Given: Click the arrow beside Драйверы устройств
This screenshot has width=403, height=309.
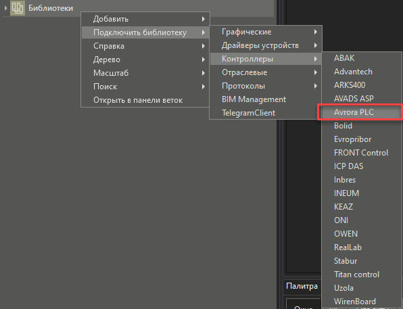Looking at the screenshot, I should tap(315, 45).
